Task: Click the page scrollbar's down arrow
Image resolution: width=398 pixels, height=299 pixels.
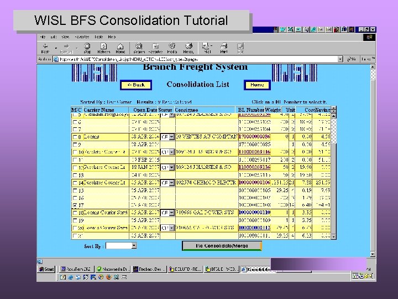Action: (373, 254)
